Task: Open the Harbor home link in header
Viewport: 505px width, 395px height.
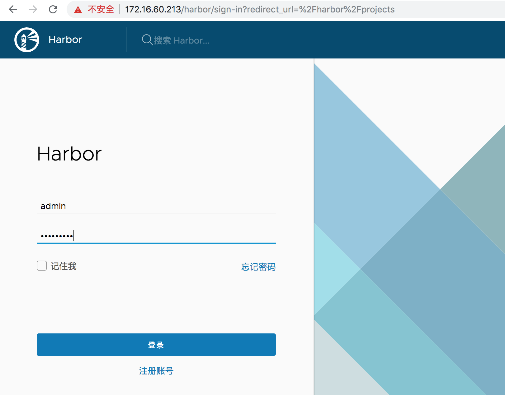Action: click(65, 39)
